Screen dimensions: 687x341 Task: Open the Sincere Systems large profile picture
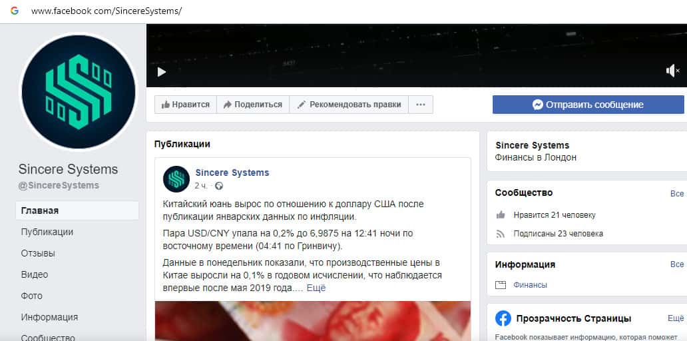pos(79,92)
